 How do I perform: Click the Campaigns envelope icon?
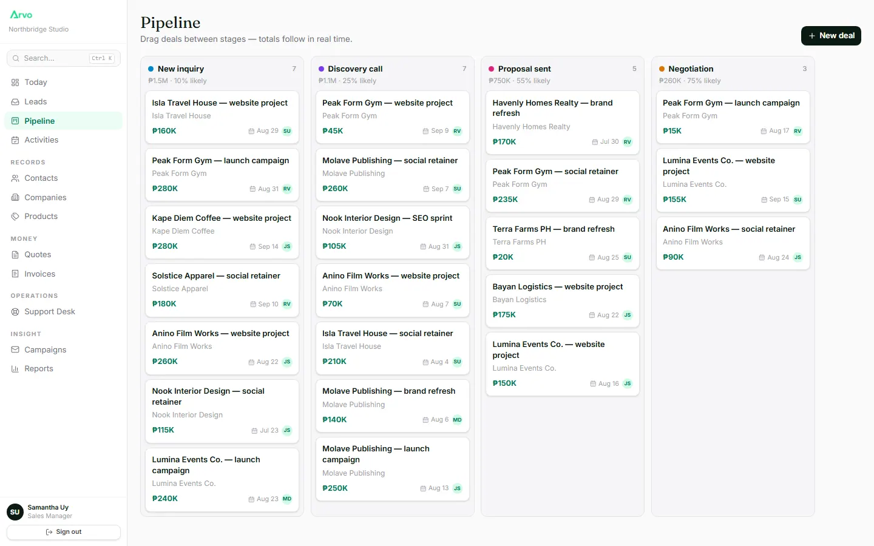point(15,350)
